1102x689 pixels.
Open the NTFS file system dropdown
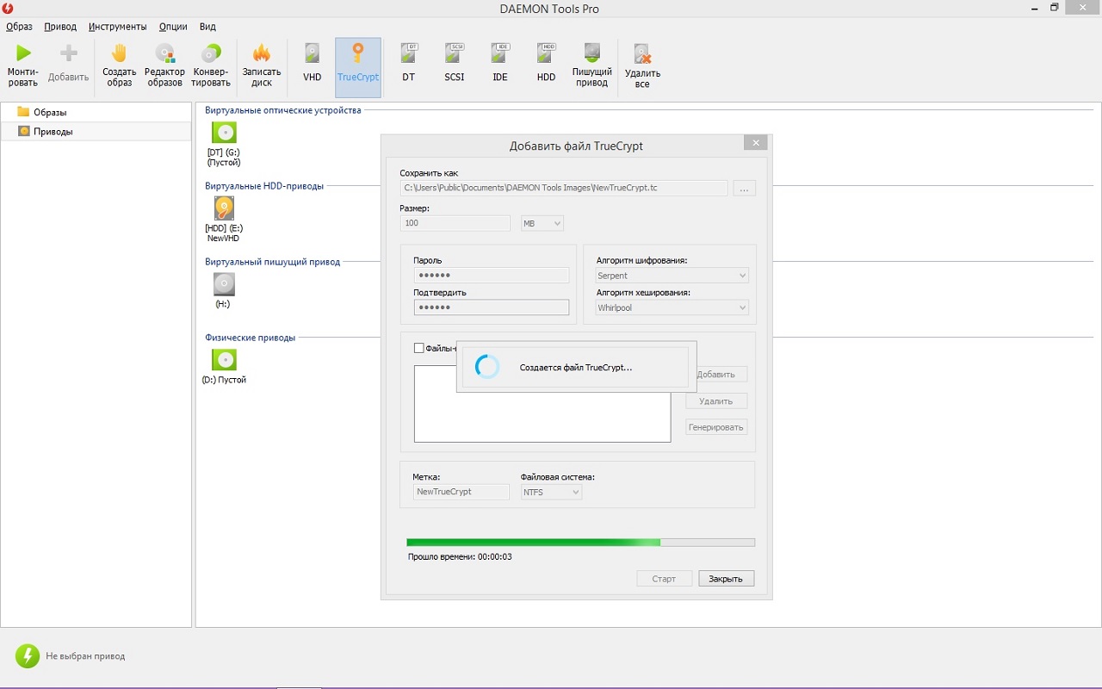[x=551, y=492]
